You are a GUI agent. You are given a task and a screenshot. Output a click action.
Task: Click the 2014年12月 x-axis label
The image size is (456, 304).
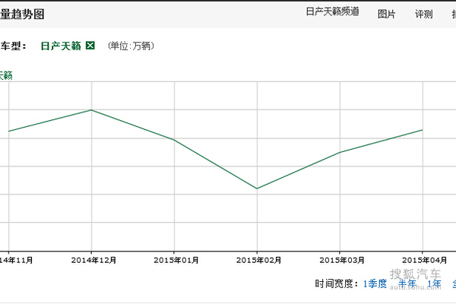[91, 260]
